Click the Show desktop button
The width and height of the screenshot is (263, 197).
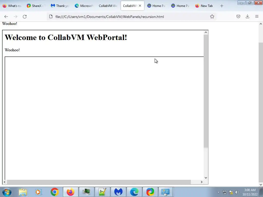pyautogui.click(x=261, y=192)
